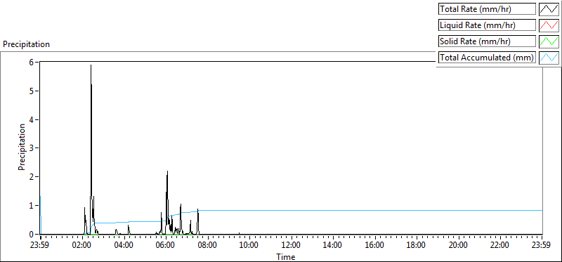Click the tallest black rate peak near 02:00
This screenshot has width=562, height=262.
click(91, 65)
